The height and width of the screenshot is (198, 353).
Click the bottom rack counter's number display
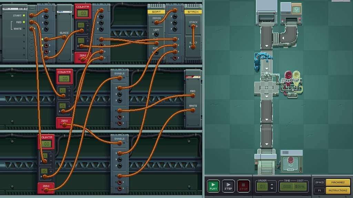(47, 144)
